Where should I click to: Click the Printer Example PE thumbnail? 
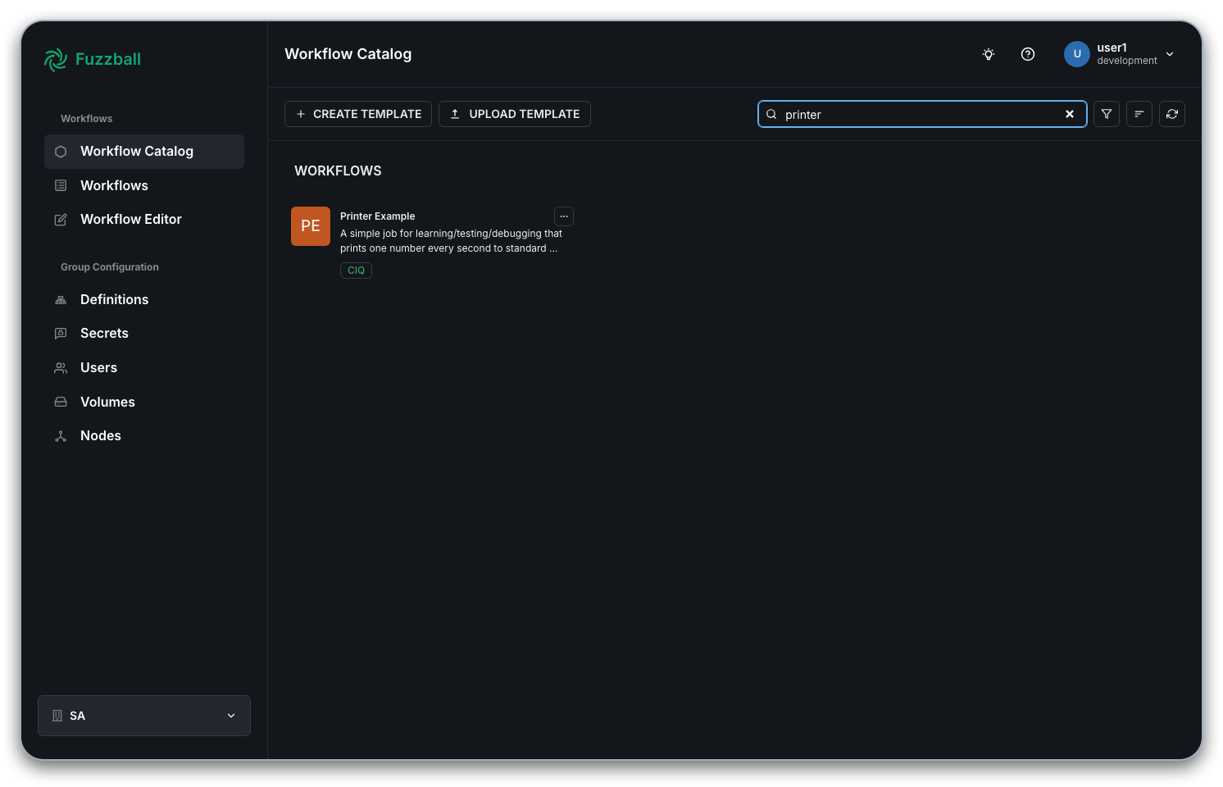[x=310, y=225]
